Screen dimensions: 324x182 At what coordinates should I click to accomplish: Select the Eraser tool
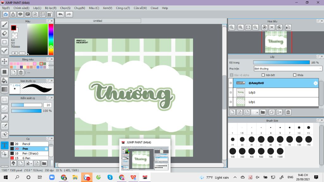tap(4, 33)
